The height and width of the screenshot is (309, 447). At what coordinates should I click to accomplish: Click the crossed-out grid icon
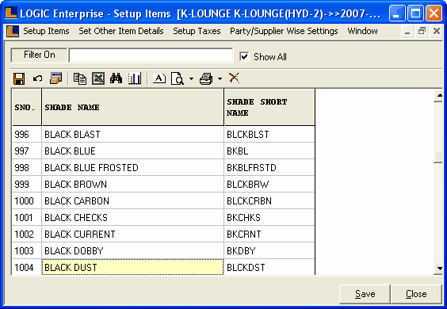pyautogui.click(x=98, y=78)
